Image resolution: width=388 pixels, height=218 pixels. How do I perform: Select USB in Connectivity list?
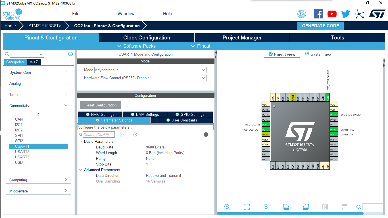point(19,162)
